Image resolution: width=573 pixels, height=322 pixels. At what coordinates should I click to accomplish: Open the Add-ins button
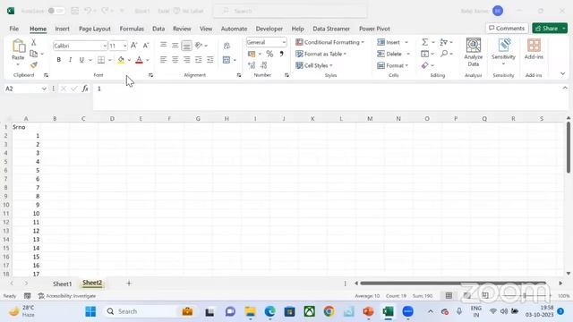tap(534, 49)
